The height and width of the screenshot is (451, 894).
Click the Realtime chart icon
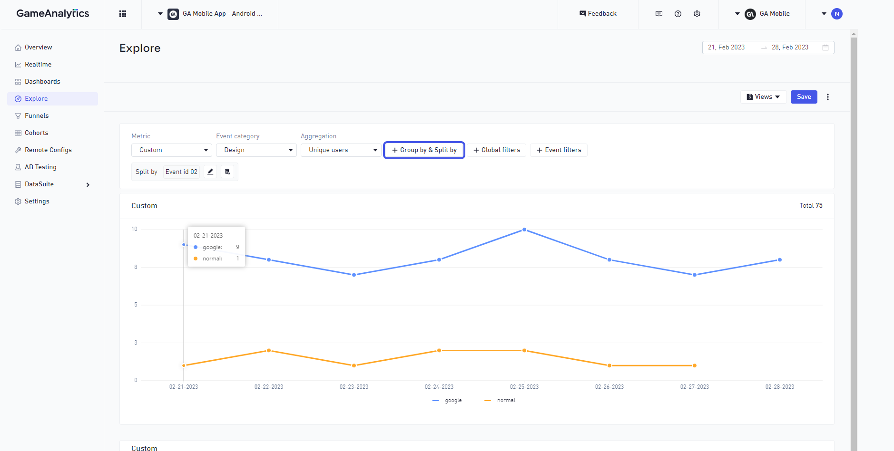click(x=18, y=65)
